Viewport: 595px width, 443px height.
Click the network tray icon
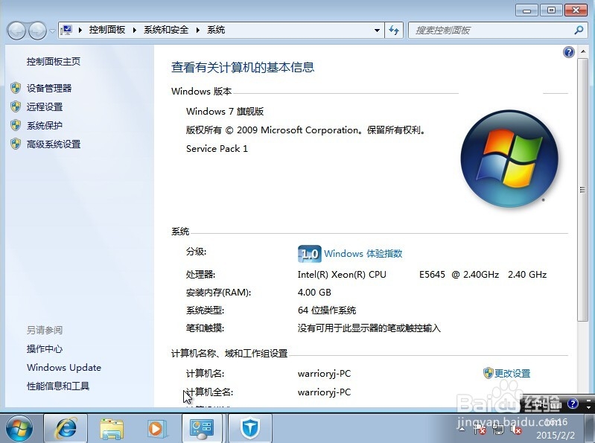tap(498, 430)
